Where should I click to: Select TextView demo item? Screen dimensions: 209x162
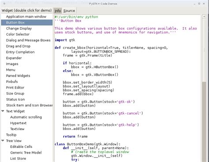27,129
